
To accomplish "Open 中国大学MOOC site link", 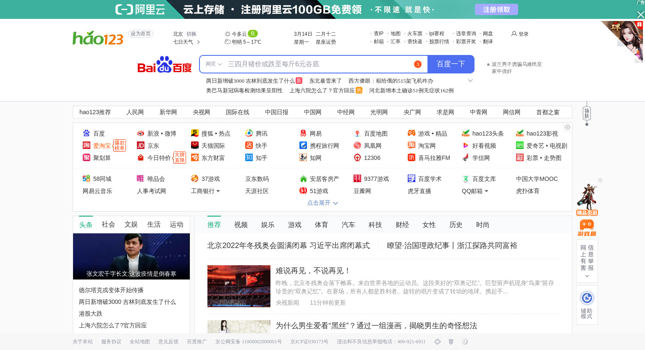I will (x=537, y=179).
